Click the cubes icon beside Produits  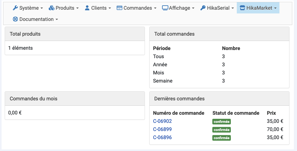[x=51, y=8]
